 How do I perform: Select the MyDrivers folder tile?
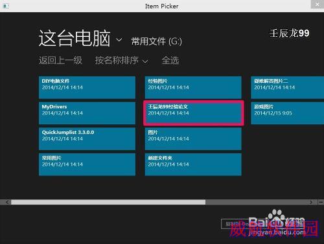coord(87,113)
